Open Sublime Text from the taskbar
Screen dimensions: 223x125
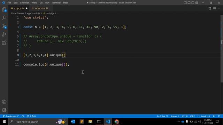point(82,122)
